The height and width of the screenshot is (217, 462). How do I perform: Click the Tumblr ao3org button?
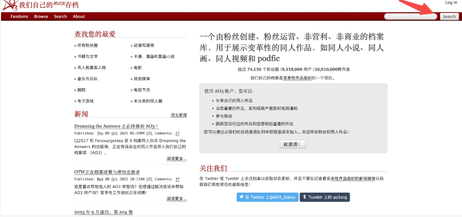point(325,197)
